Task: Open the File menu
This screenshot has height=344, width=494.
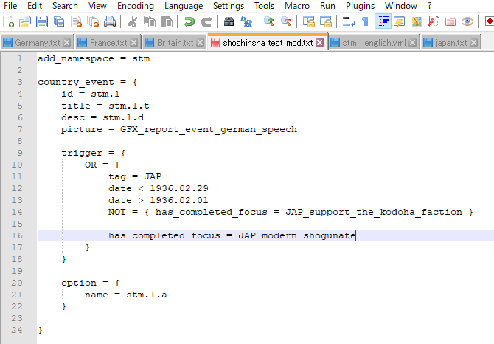Action: coord(10,6)
